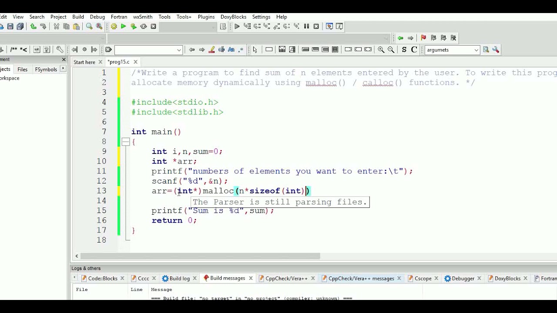557x313 pixels.
Task: Close the Management panel
Action: (64, 59)
